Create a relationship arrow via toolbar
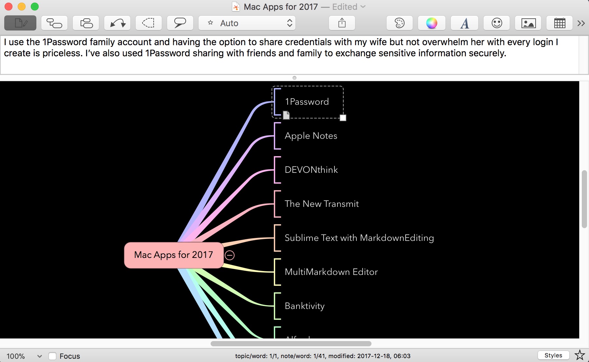The image size is (589, 362). pyautogui.click(x=117, y=23)
